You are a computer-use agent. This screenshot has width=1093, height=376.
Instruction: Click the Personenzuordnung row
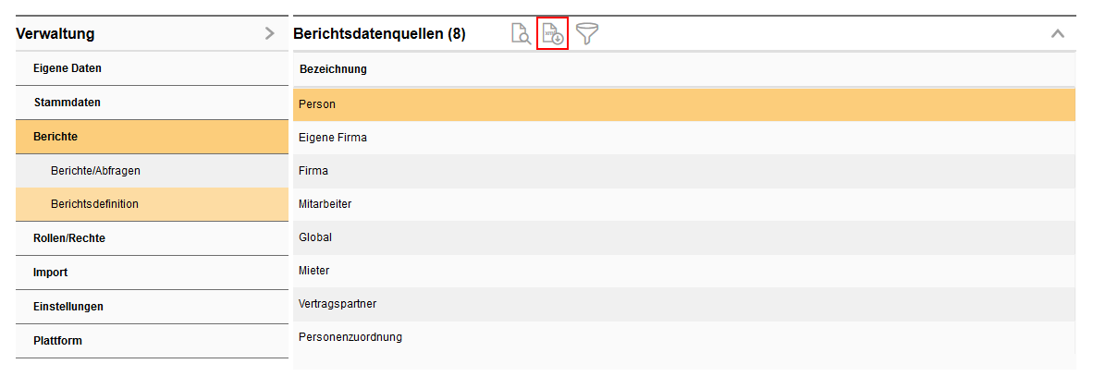350,337
